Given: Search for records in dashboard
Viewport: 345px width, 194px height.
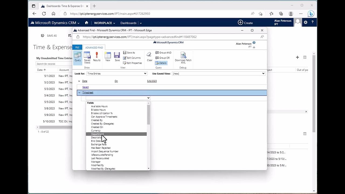Looking at the screenshot, I should (54, 64).
